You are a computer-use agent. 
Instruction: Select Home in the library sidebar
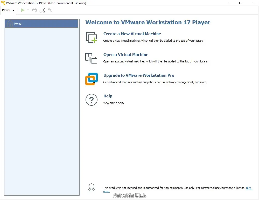(41, 24)
